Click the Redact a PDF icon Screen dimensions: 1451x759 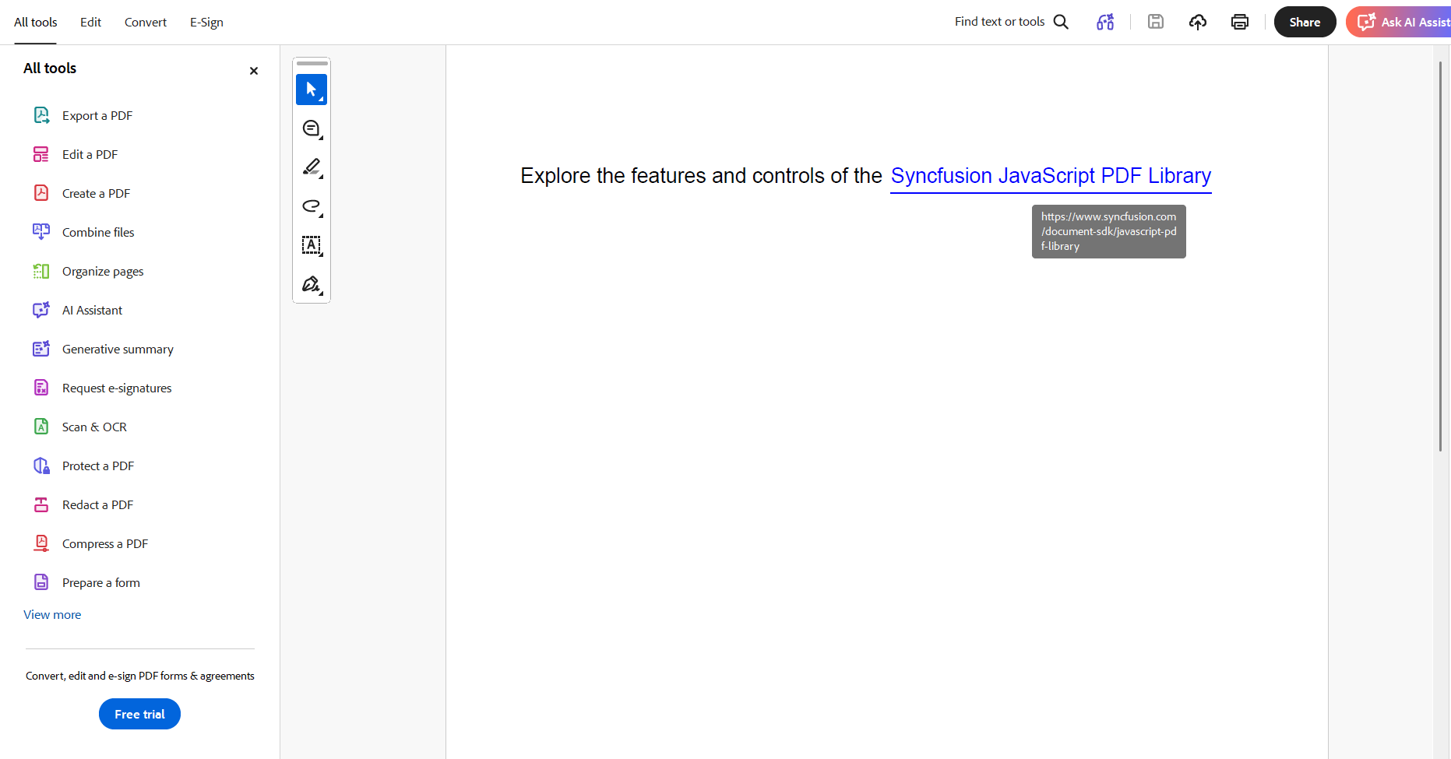pyautogui.click(x=41, y=504)
